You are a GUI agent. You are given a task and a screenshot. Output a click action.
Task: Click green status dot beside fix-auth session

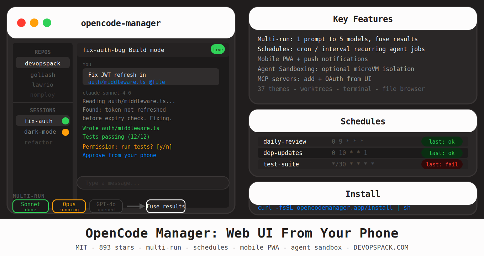(65, 121)
